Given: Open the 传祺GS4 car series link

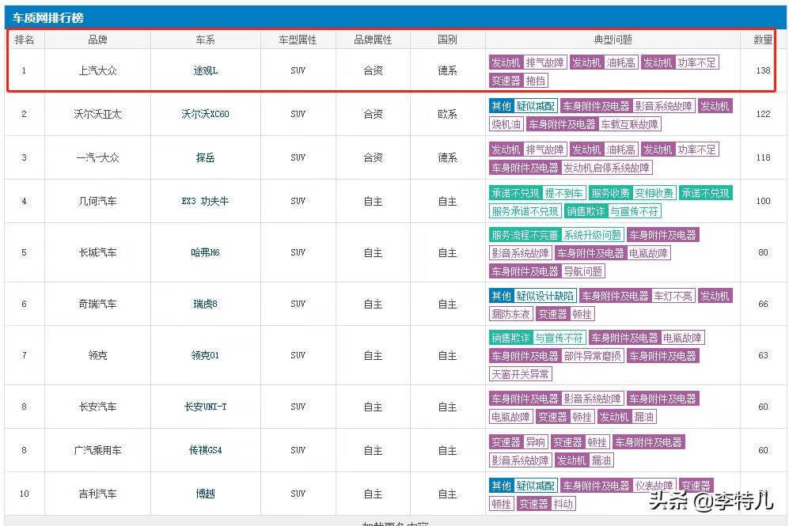Looking at the screenshot, I should (x=205, y=450).
